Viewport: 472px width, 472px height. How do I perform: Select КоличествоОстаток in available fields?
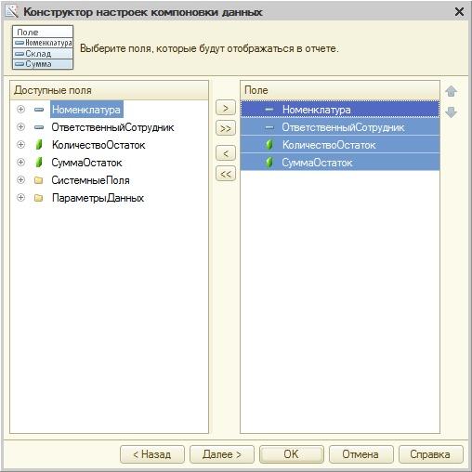98,145
